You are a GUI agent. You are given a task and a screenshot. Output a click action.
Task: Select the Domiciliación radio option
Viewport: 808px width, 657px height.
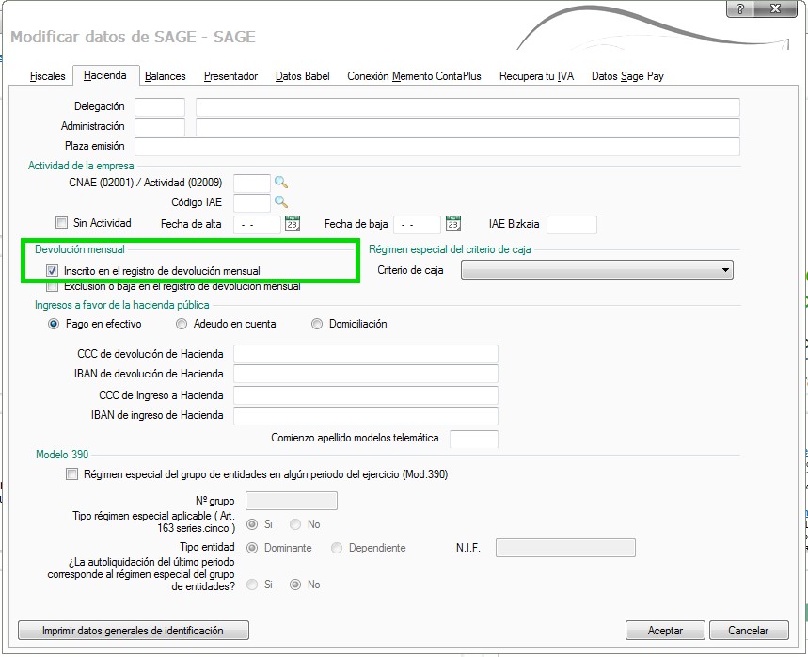[x=317, y=324]
